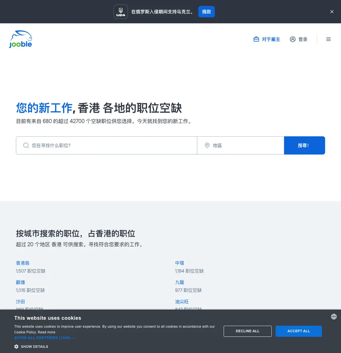Open the 觀塘 jobs link
The height and width of the screenshot is (353, 341).
[20, 282]
